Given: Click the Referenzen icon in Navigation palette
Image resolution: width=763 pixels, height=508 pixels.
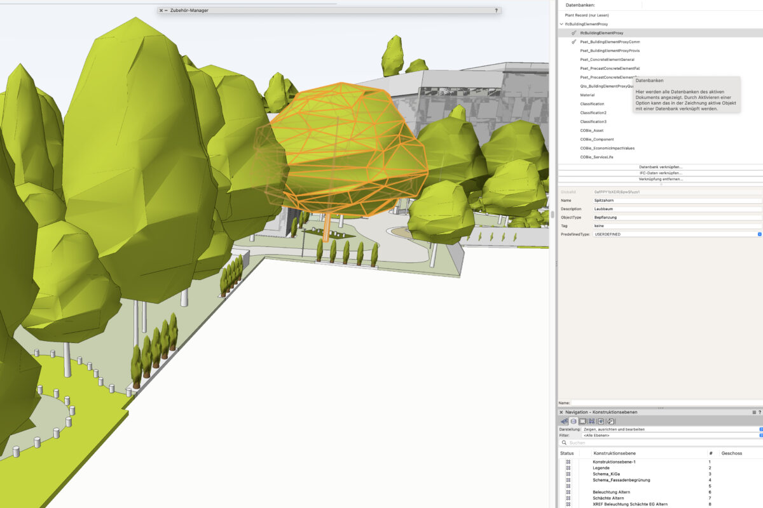Looking at the screenshot, I should tap(610, 421).
